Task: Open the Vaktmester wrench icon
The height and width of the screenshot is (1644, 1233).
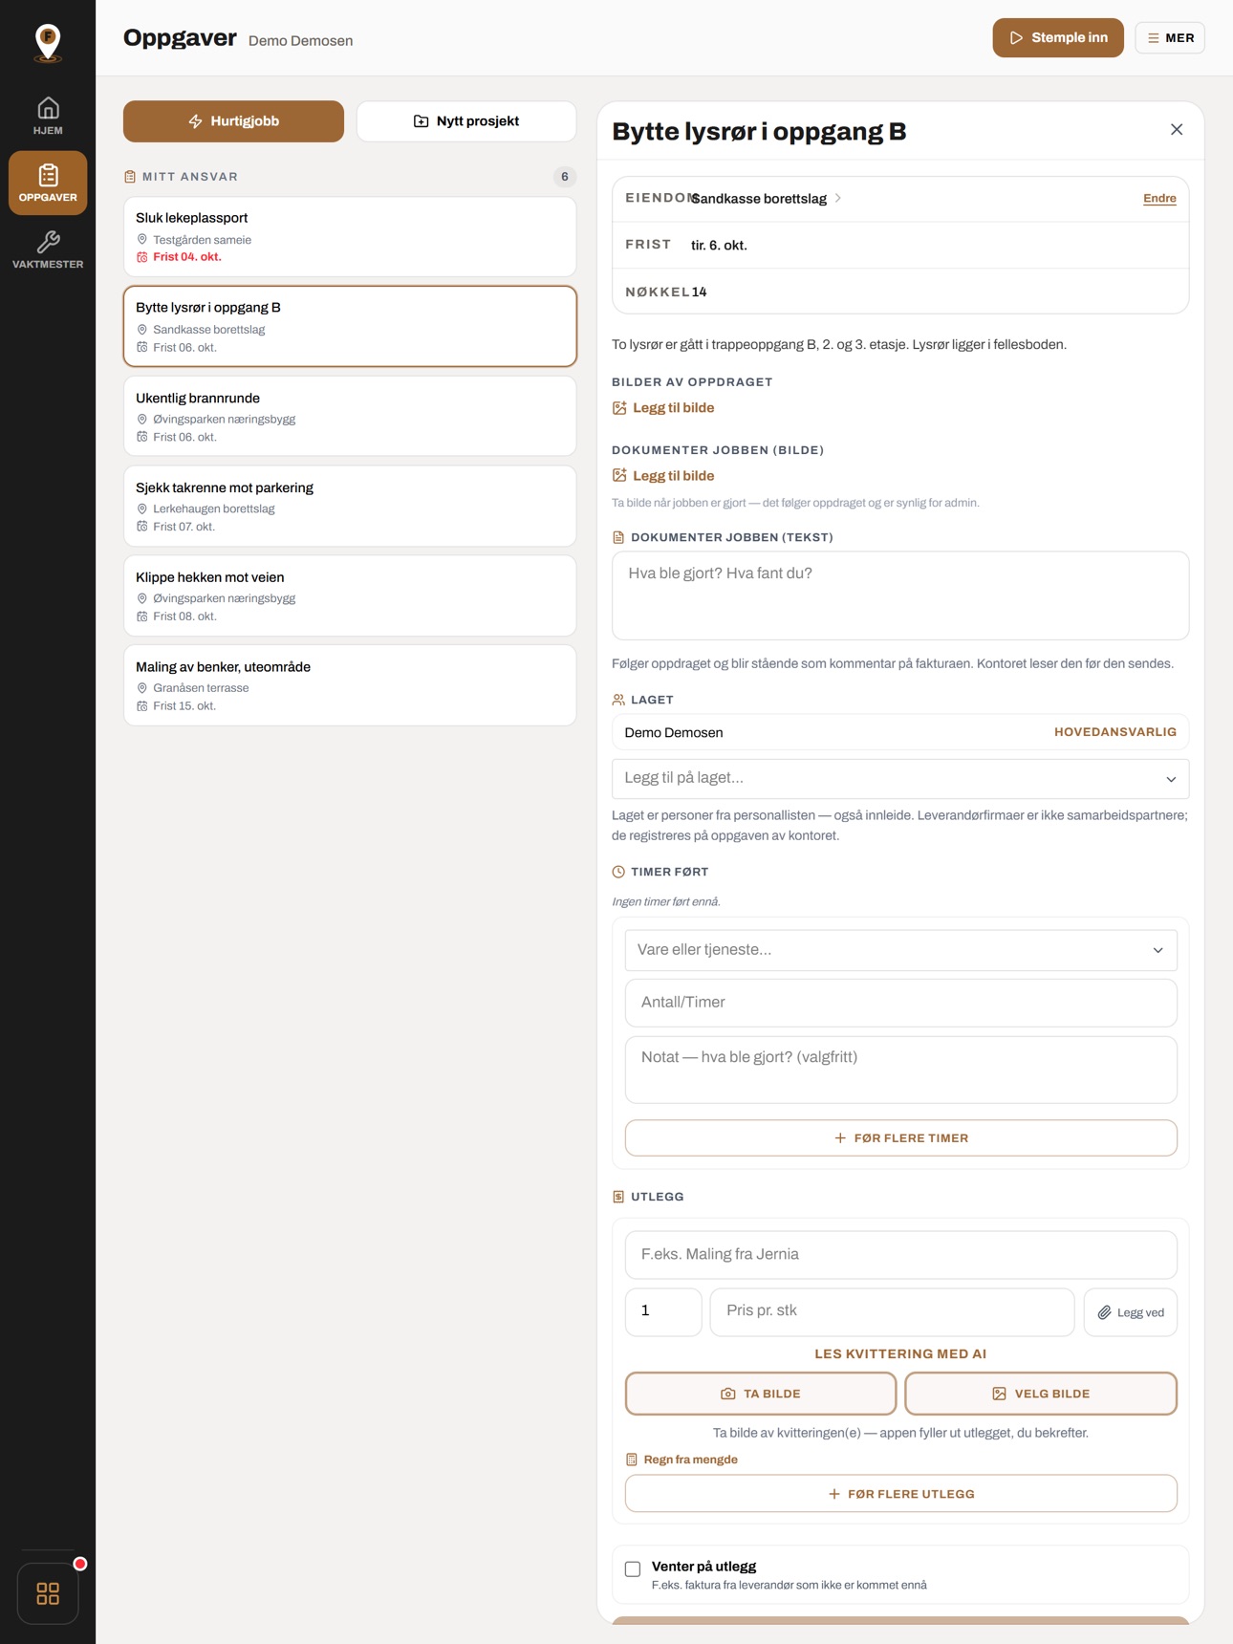Action: click(48, 249)
